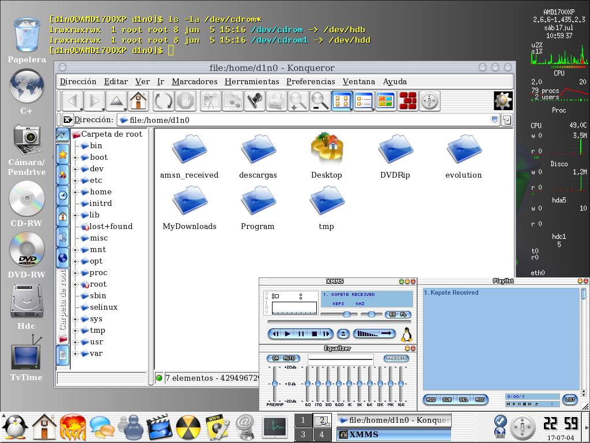Expand the proc folder in tree
The width and height of the screenshot is (590, 443).
75,273
